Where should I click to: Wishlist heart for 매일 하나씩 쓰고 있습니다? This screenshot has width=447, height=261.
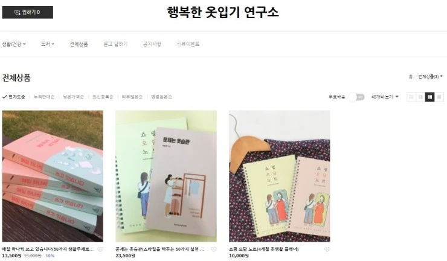click(100, 250)
